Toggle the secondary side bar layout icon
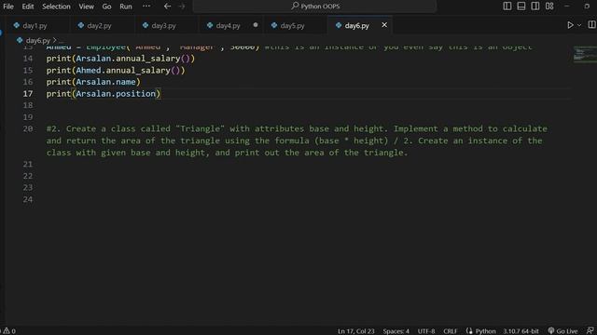 pos(535,7)
